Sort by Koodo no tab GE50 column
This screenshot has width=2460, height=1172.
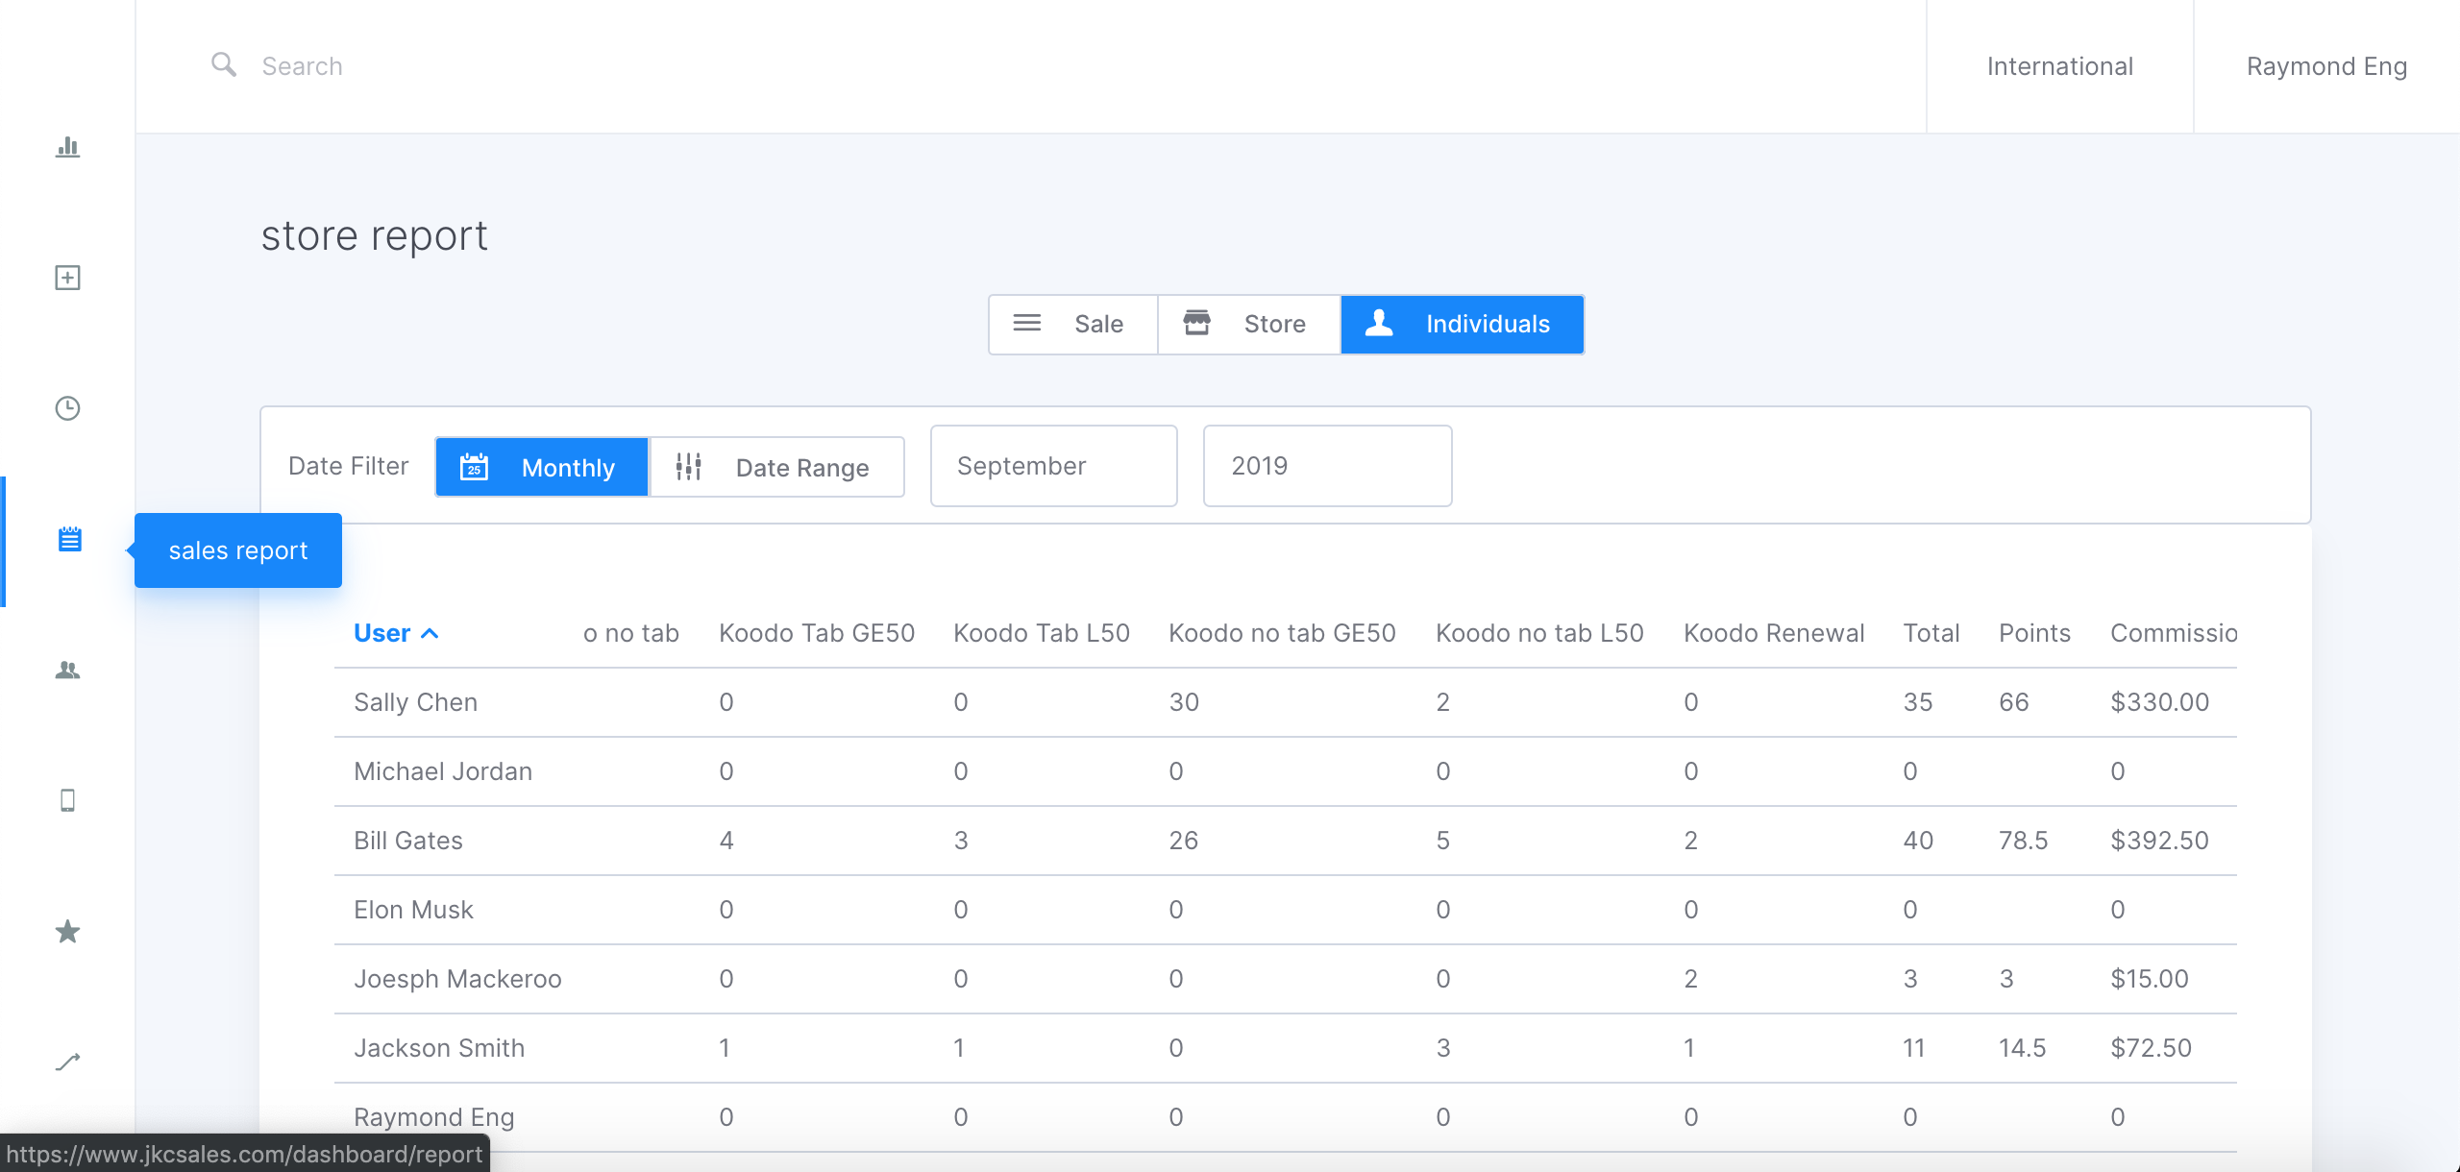(x=1282, y=633)
